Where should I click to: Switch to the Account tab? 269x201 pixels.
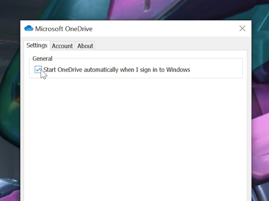pyautogui.click(x=62, y=46)
